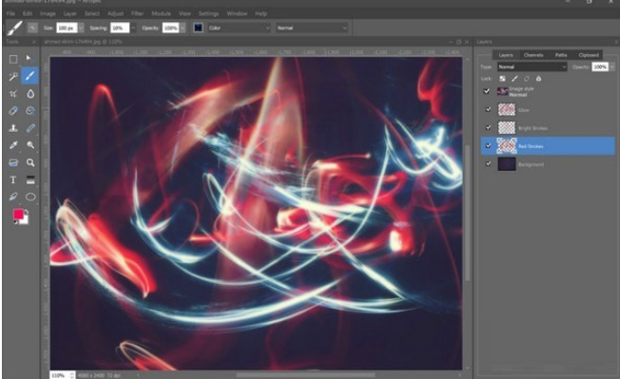Open the Filter menu
620x379 pixels.
[x=137, y=13]
